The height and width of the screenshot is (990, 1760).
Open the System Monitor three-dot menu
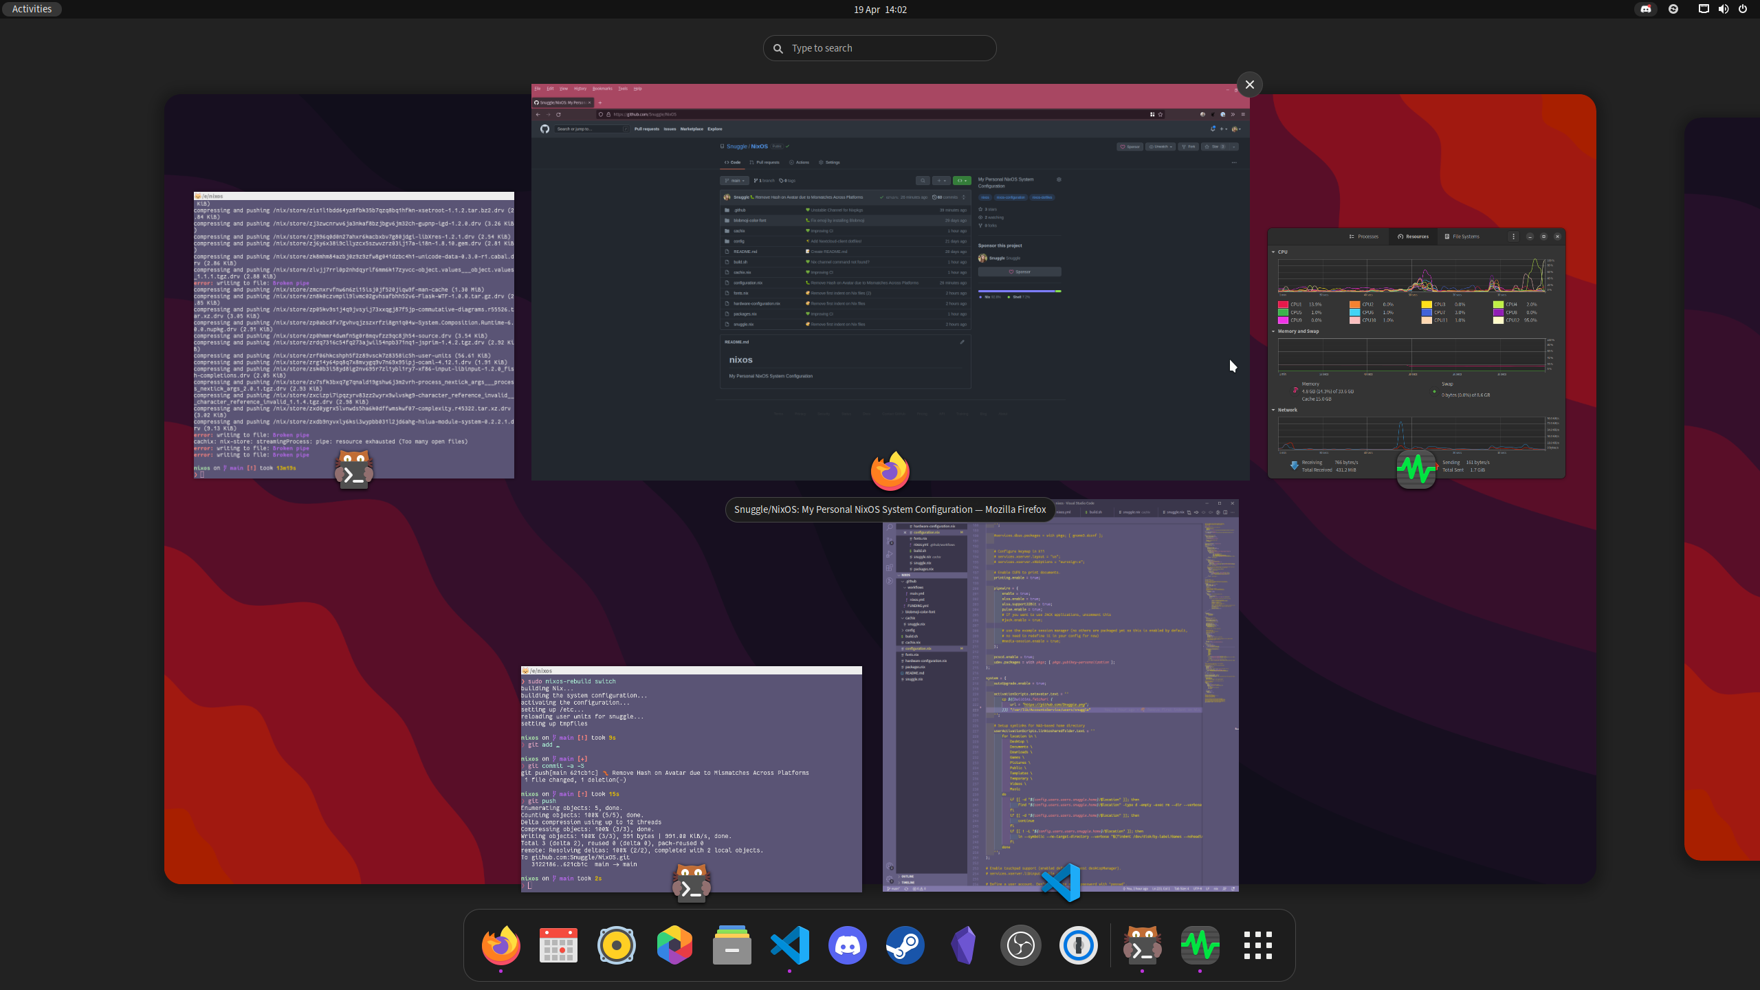[1513, 236]
